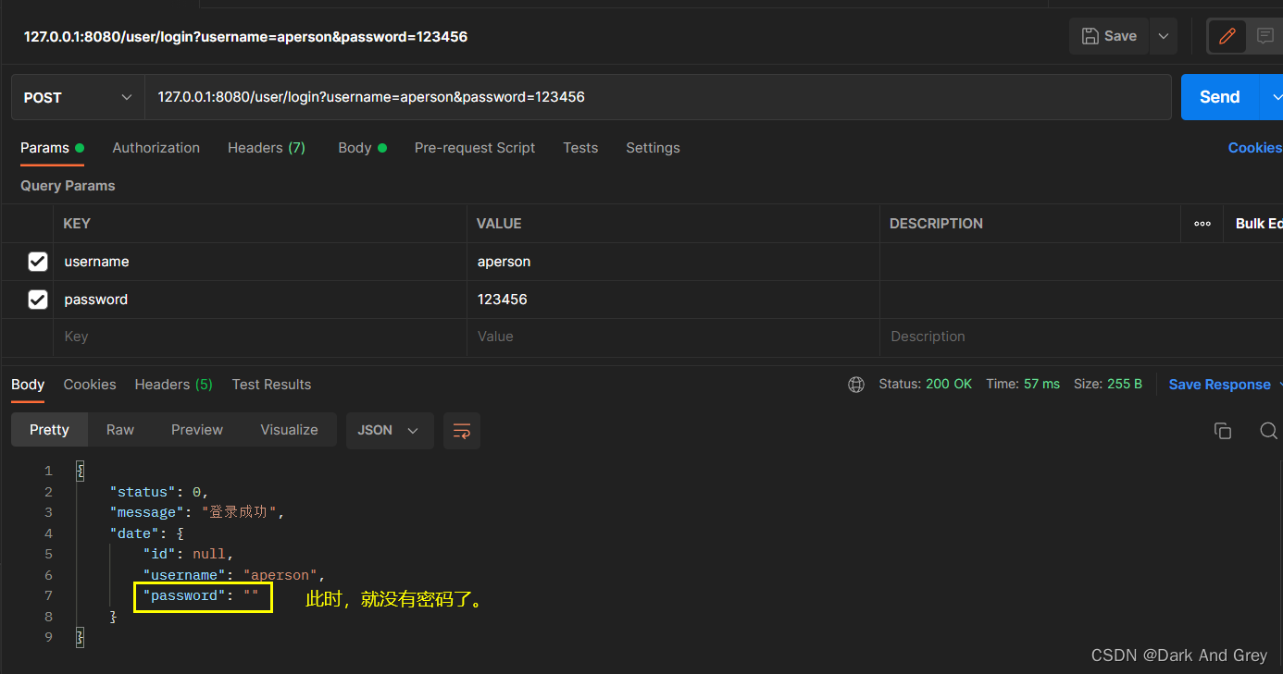Open the Cookies link
The image size is (1283, 674).
pyautogui.click(x=1254, y=148)
